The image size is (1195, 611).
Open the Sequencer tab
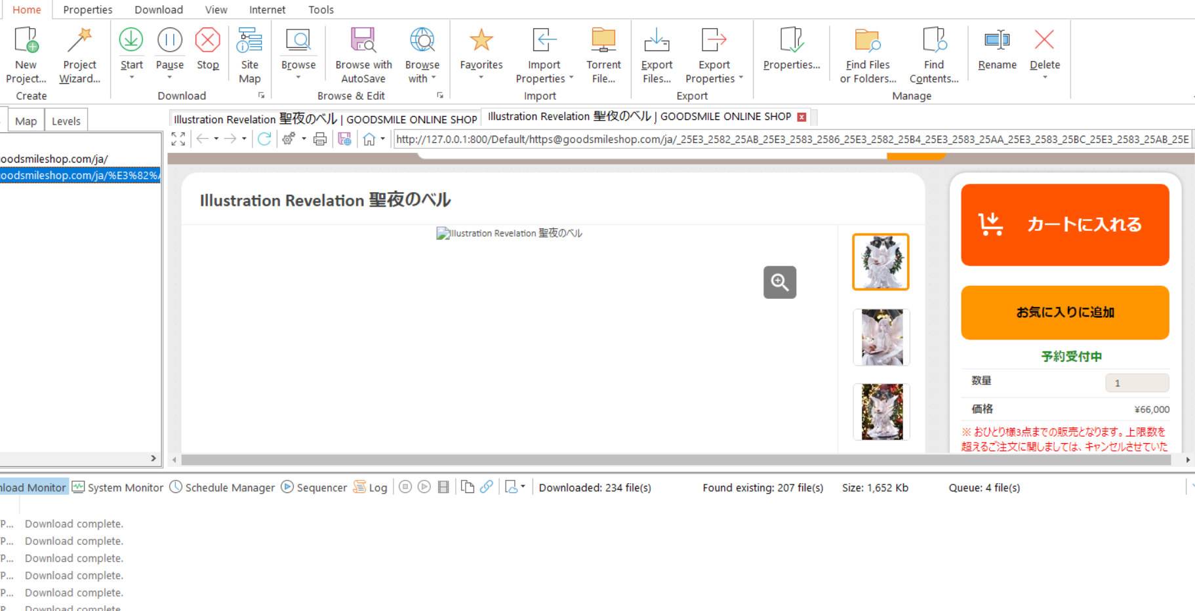[x=314, y=487]
